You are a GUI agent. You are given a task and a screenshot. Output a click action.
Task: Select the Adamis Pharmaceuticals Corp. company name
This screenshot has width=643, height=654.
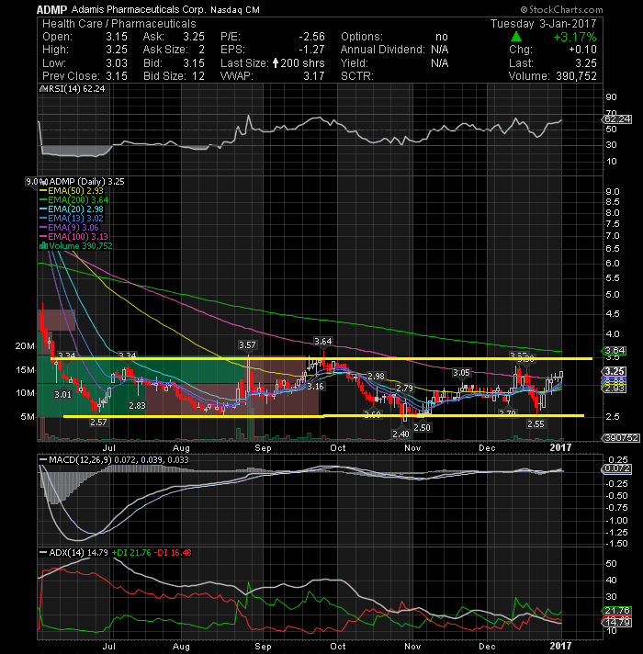pyautogui.click(x=139, y=9)
